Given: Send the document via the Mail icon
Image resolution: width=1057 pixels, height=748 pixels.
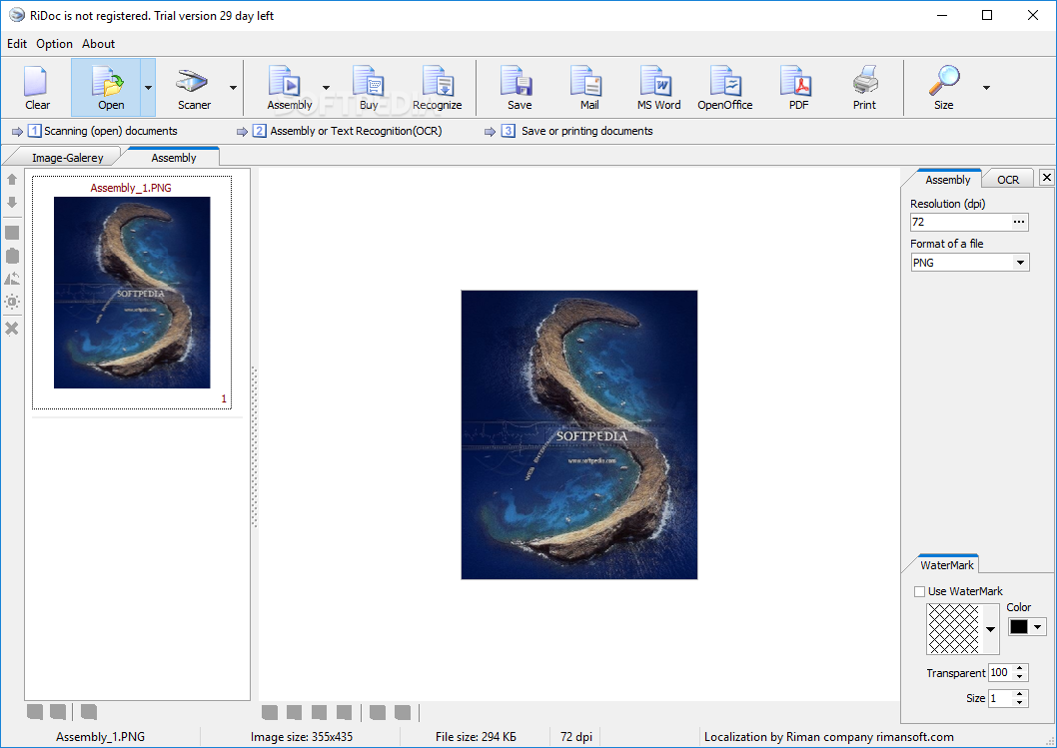Looking at the screenshot, I should coord(588,88).
